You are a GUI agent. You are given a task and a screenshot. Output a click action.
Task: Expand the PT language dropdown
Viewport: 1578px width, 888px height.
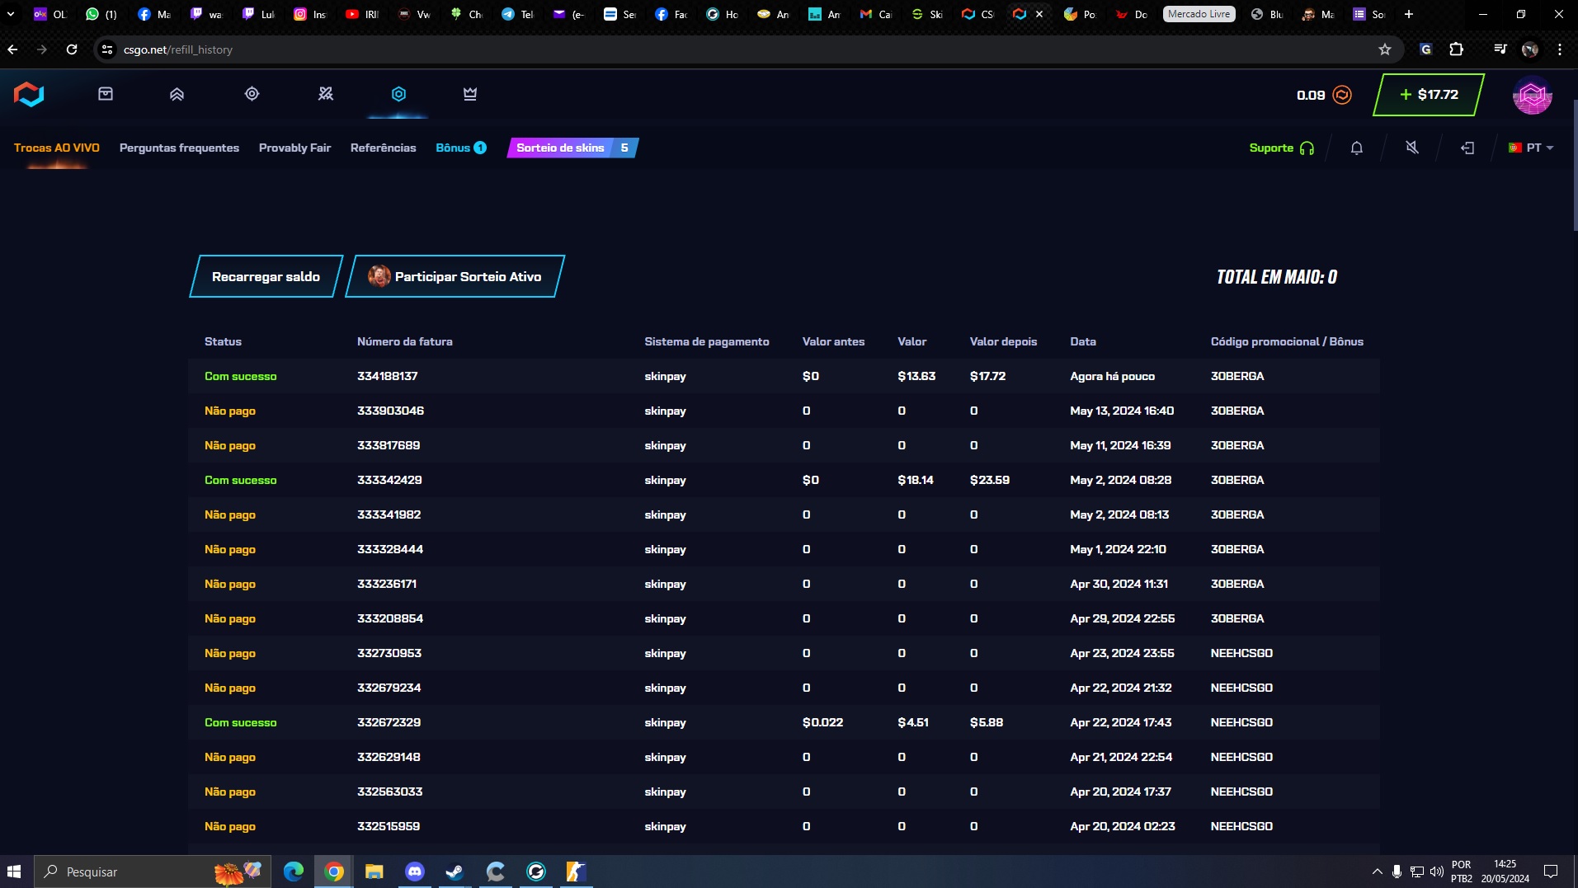[1532, 148]
